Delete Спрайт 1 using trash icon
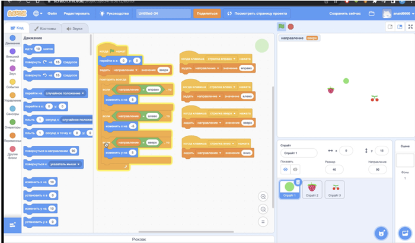This screenshot has height=243, width=415. 298,182
